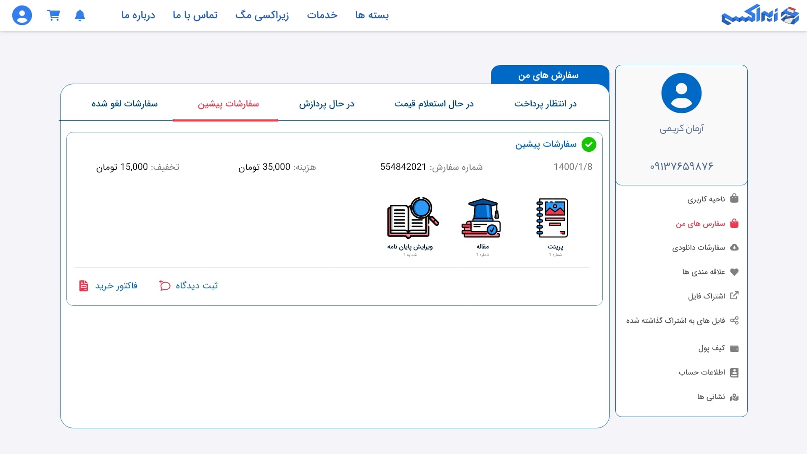
Task: Open the پرینت order thumbnail
Action: 552,218
